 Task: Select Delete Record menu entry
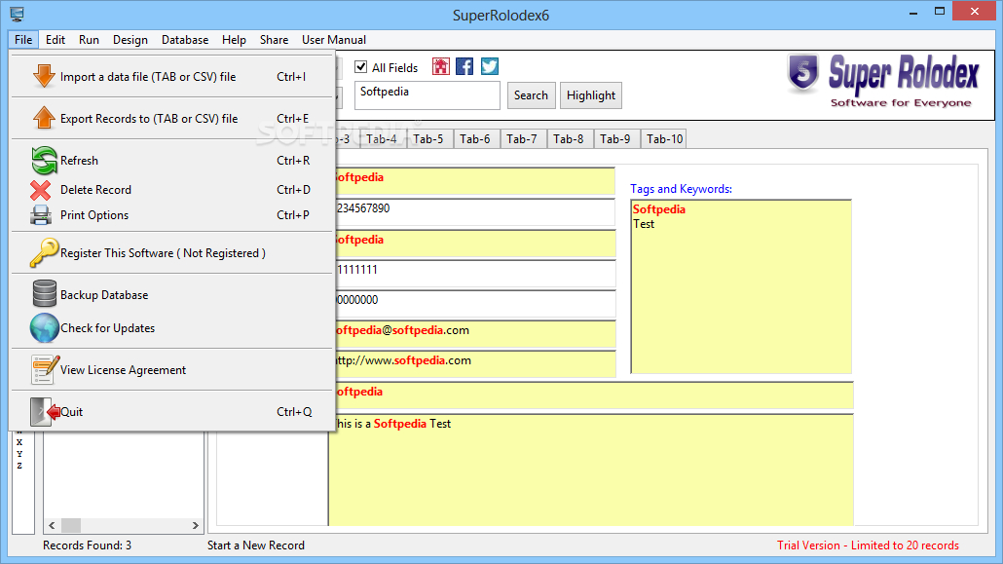click(172, 190)
